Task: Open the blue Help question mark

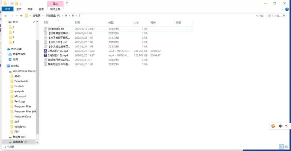Action: 288,9
